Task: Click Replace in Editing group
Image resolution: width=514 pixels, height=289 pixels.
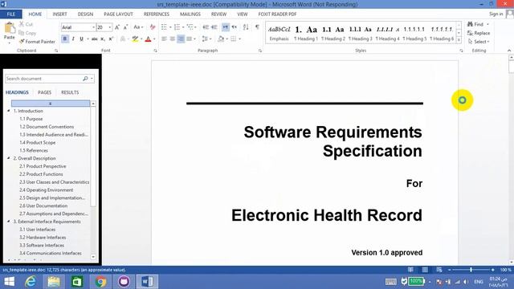Action: point(479,33)
